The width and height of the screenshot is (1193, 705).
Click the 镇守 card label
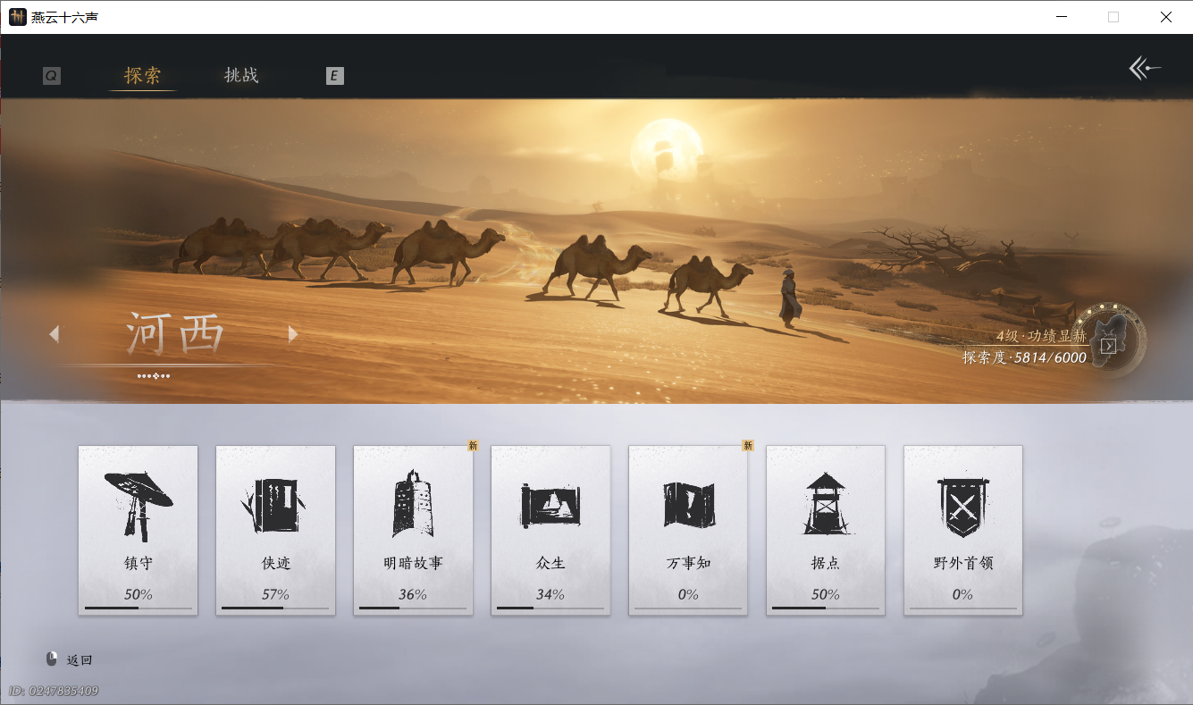pyautogui.click(x=138, y=563)
